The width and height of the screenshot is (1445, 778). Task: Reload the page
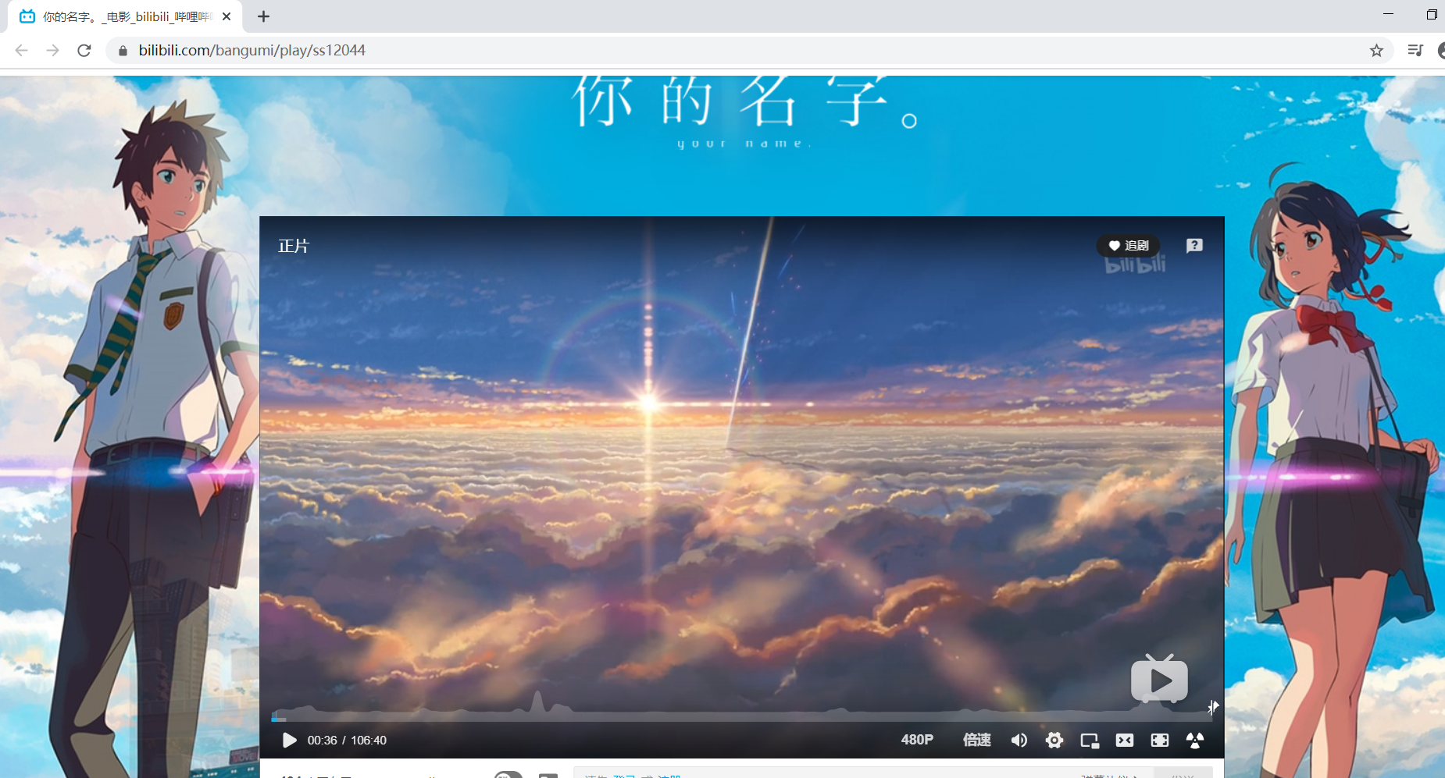click(x=84, y=50)
